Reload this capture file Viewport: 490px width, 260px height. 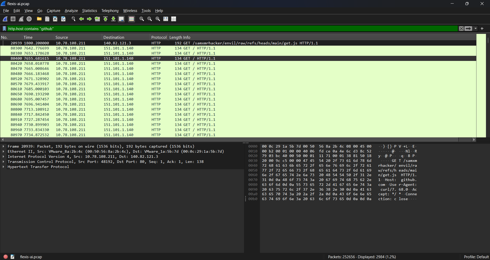(x=63, y=19)
